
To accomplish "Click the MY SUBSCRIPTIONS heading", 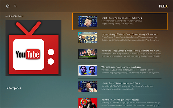I will click(14, 16).
